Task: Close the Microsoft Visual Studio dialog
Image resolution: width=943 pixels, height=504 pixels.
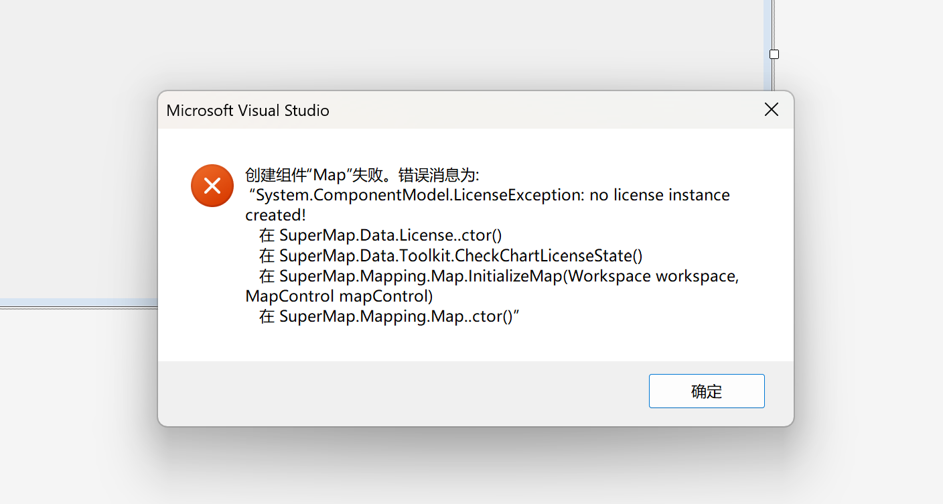Action: [772, 110]
